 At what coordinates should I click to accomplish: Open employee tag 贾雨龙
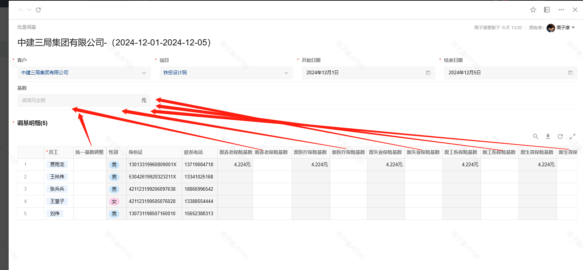[x=57, y=164]
